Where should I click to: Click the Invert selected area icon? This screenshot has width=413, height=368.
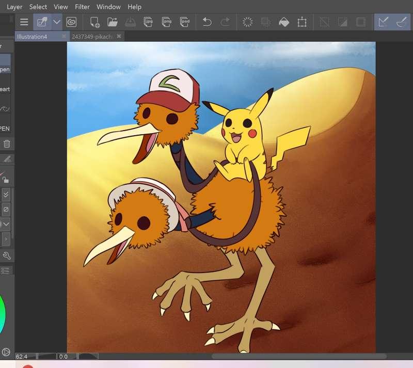coord(343,22)
